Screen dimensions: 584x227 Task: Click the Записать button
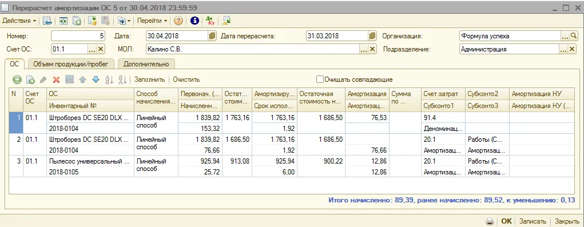click(x=533, y=221)
